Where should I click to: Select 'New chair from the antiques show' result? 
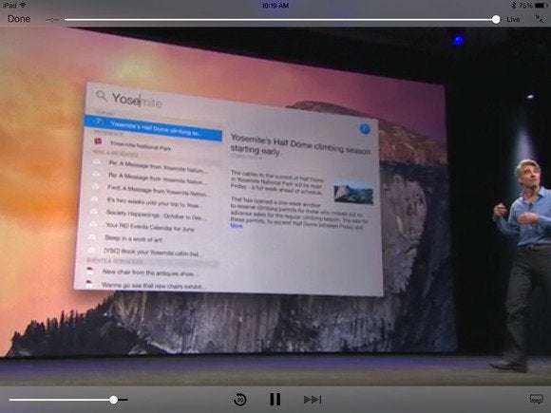click(x=147, y=272)
